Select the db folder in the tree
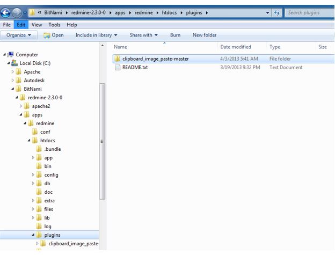Image resolution: width=335 pixels, height=255 pixels. click(x=47, y=184)
